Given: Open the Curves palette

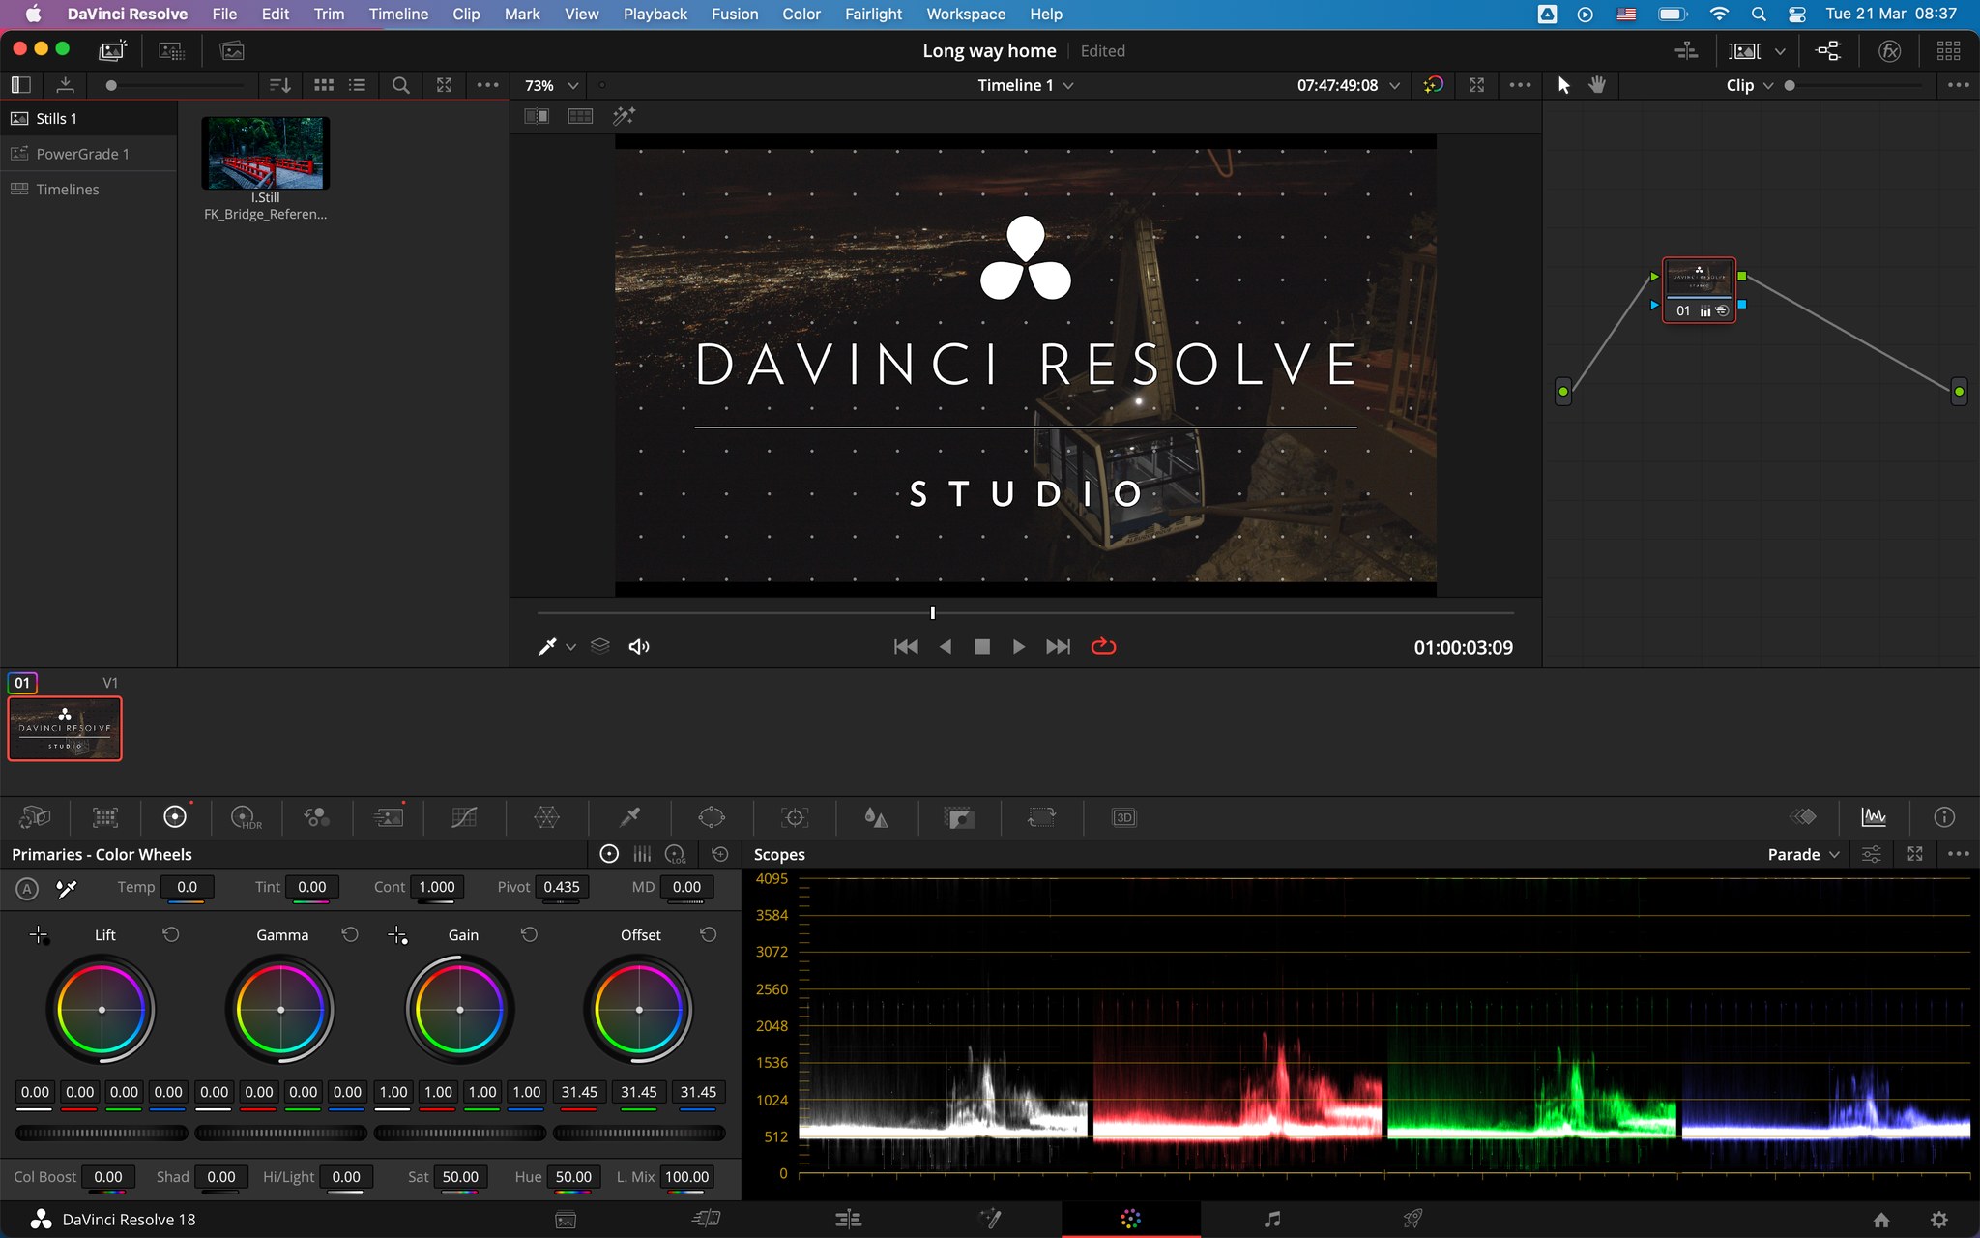Looking at the screenshot, I should (464, 817).
